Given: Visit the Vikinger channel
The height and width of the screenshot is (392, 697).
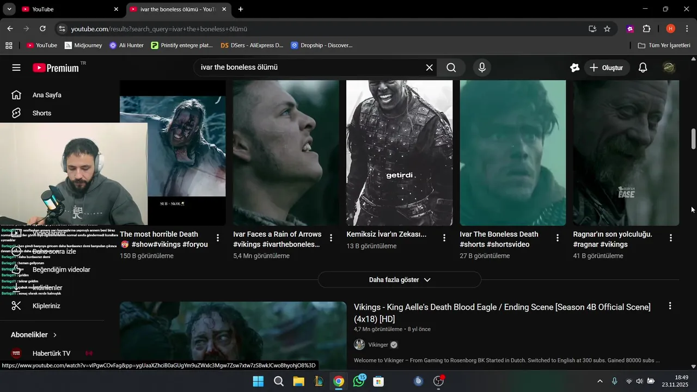Looking at the screenshot, I should click(x=378, y=345).
